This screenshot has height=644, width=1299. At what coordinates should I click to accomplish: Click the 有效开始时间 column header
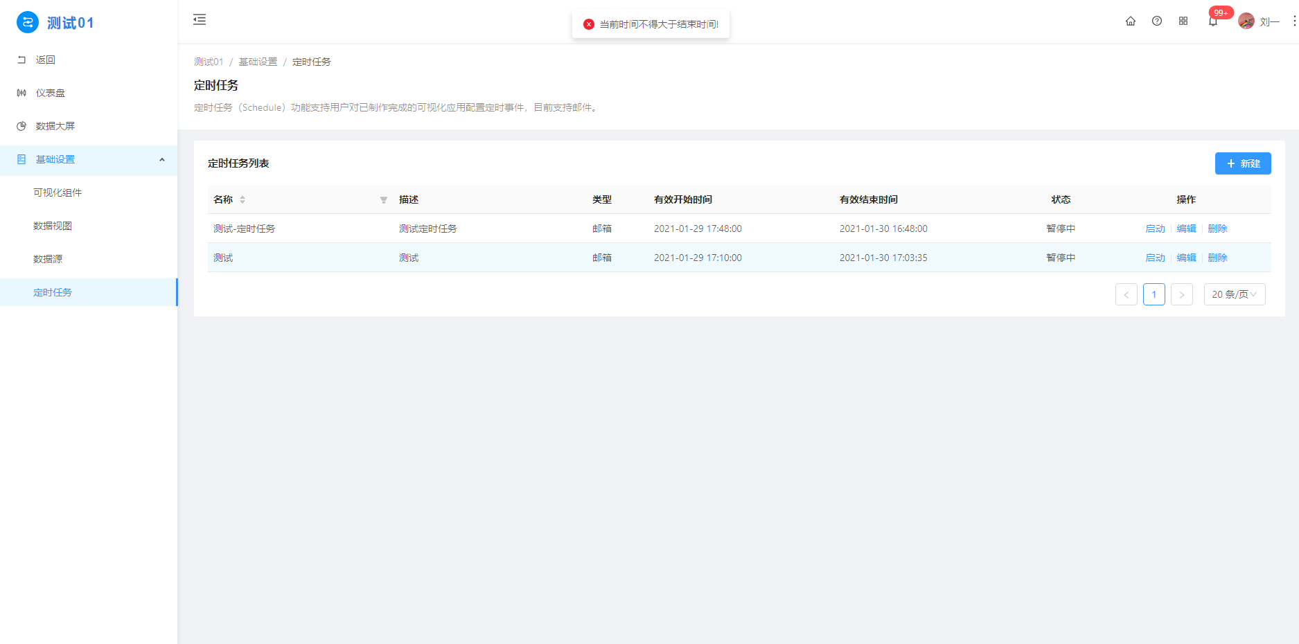point(683,199)
